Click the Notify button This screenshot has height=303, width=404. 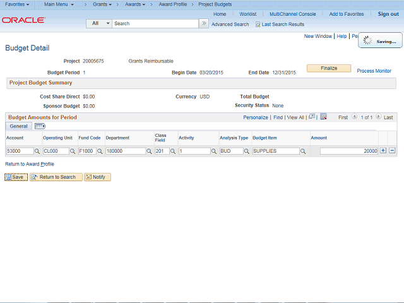[97, 177]
